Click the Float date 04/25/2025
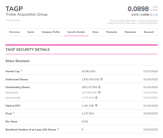 (x=150, y=114)
